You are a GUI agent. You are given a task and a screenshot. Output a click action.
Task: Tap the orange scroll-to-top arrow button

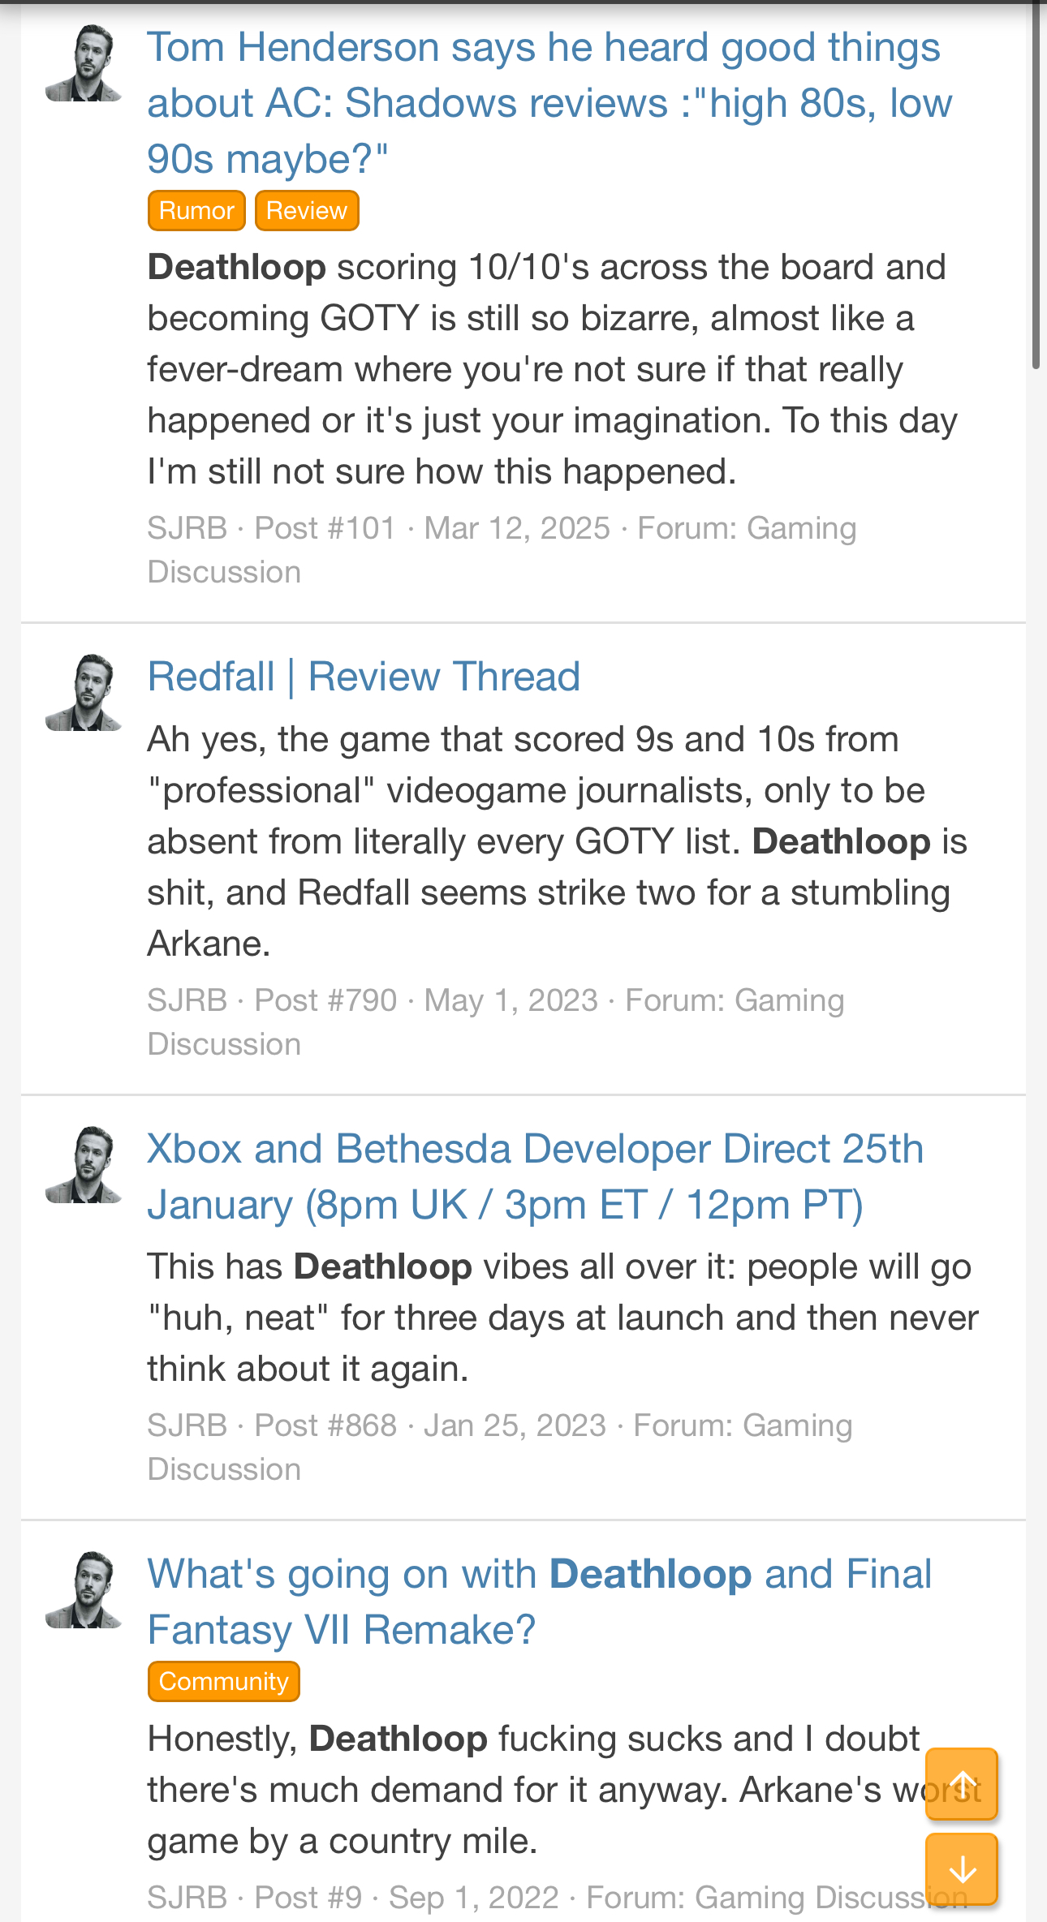962,1783
